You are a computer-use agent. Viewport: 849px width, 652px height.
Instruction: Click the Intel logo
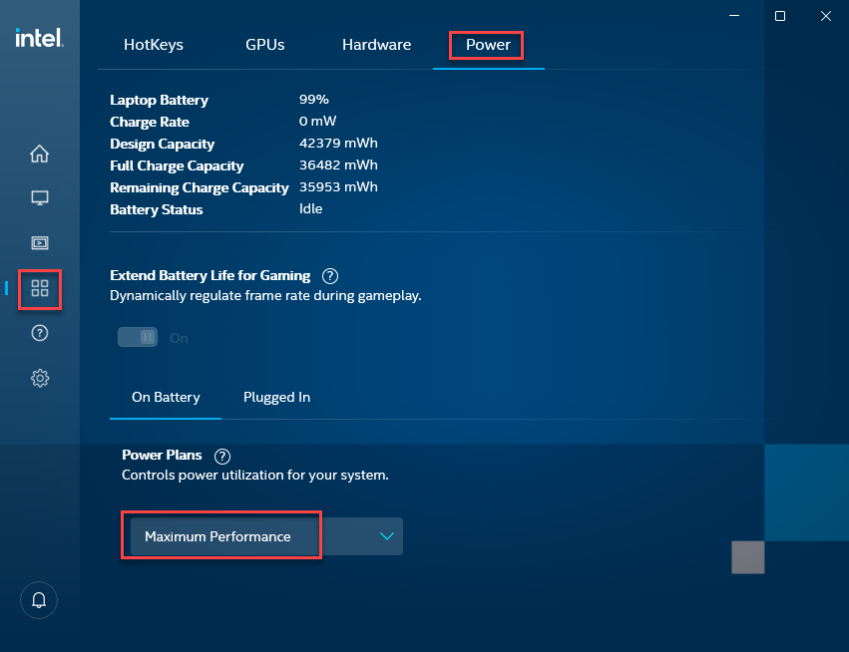tap(40, 38)
